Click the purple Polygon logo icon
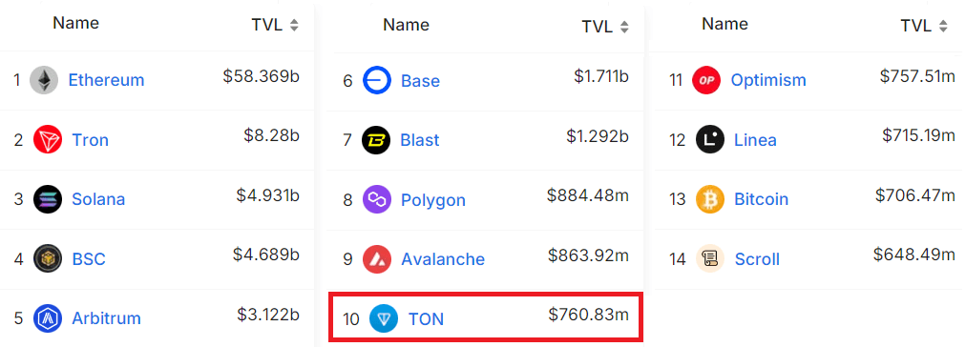Image resolution: width=966 pixels, height=347 pixels. pos(376,200)
